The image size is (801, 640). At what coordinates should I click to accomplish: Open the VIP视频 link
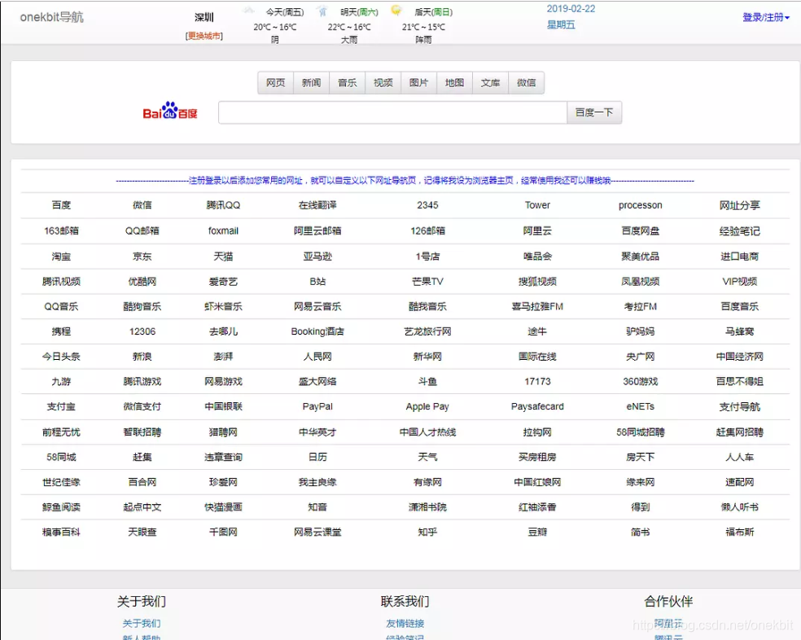[740, 281]
